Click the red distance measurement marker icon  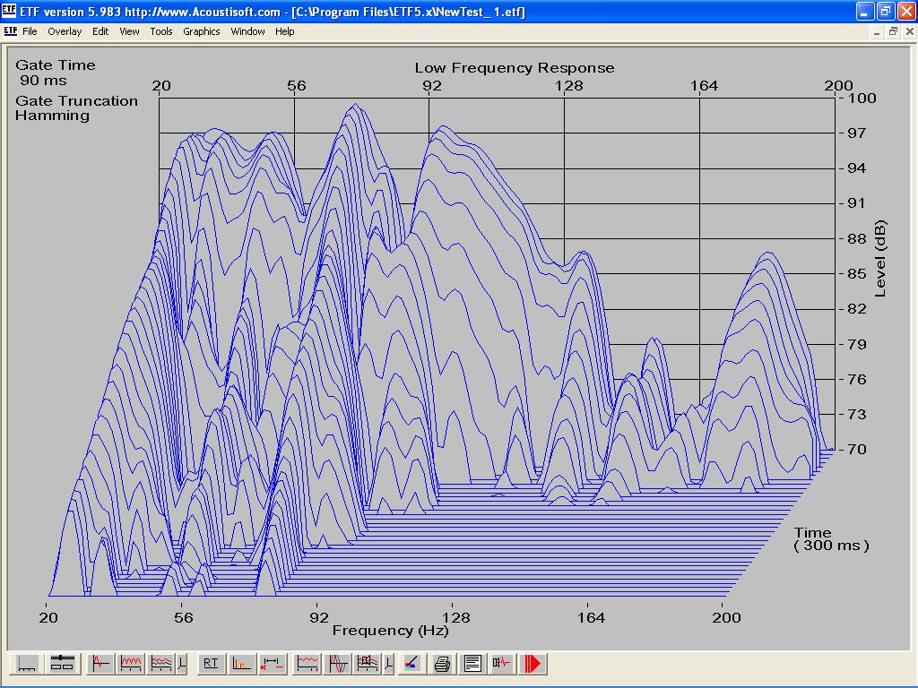[271, 664]
